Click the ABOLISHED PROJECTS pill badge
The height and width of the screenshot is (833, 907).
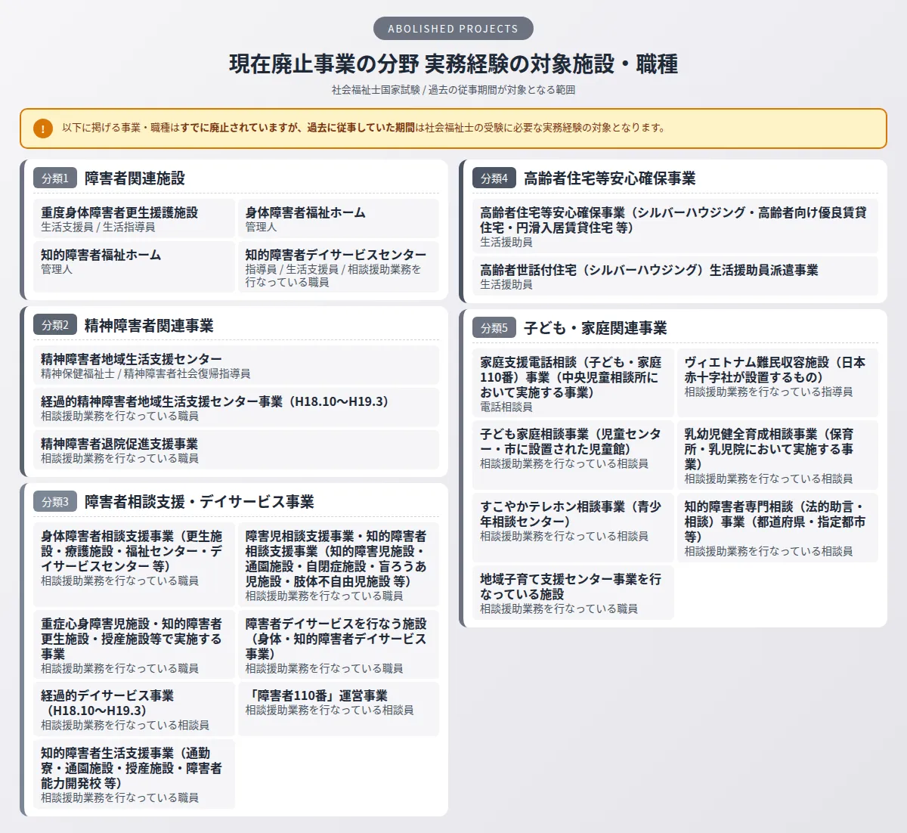[453, 29]
